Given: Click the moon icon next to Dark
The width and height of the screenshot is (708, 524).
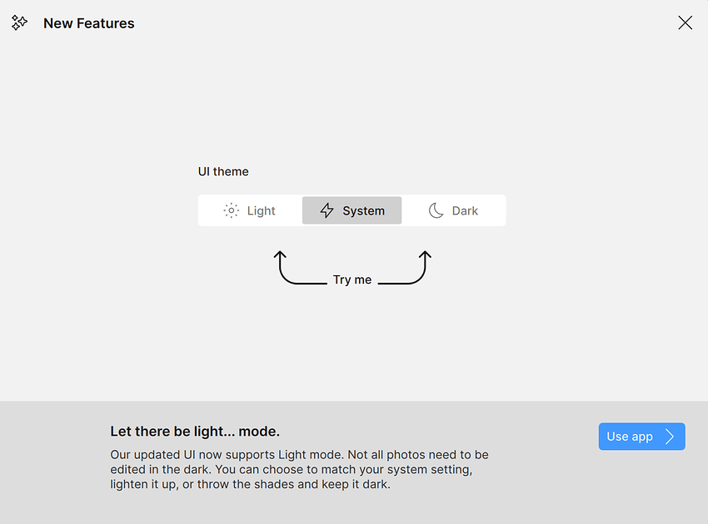Looking at the screenshot, I should pyautogui.click(x=436, y=210).
